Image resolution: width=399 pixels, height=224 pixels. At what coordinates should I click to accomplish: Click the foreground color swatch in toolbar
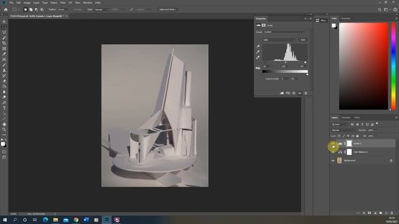[x=2, y=144]
